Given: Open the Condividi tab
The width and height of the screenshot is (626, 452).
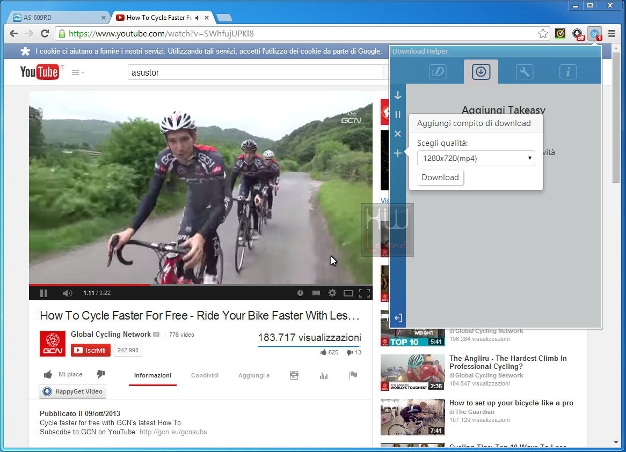Looking at the screenshot, I should [x=205, y=375].
